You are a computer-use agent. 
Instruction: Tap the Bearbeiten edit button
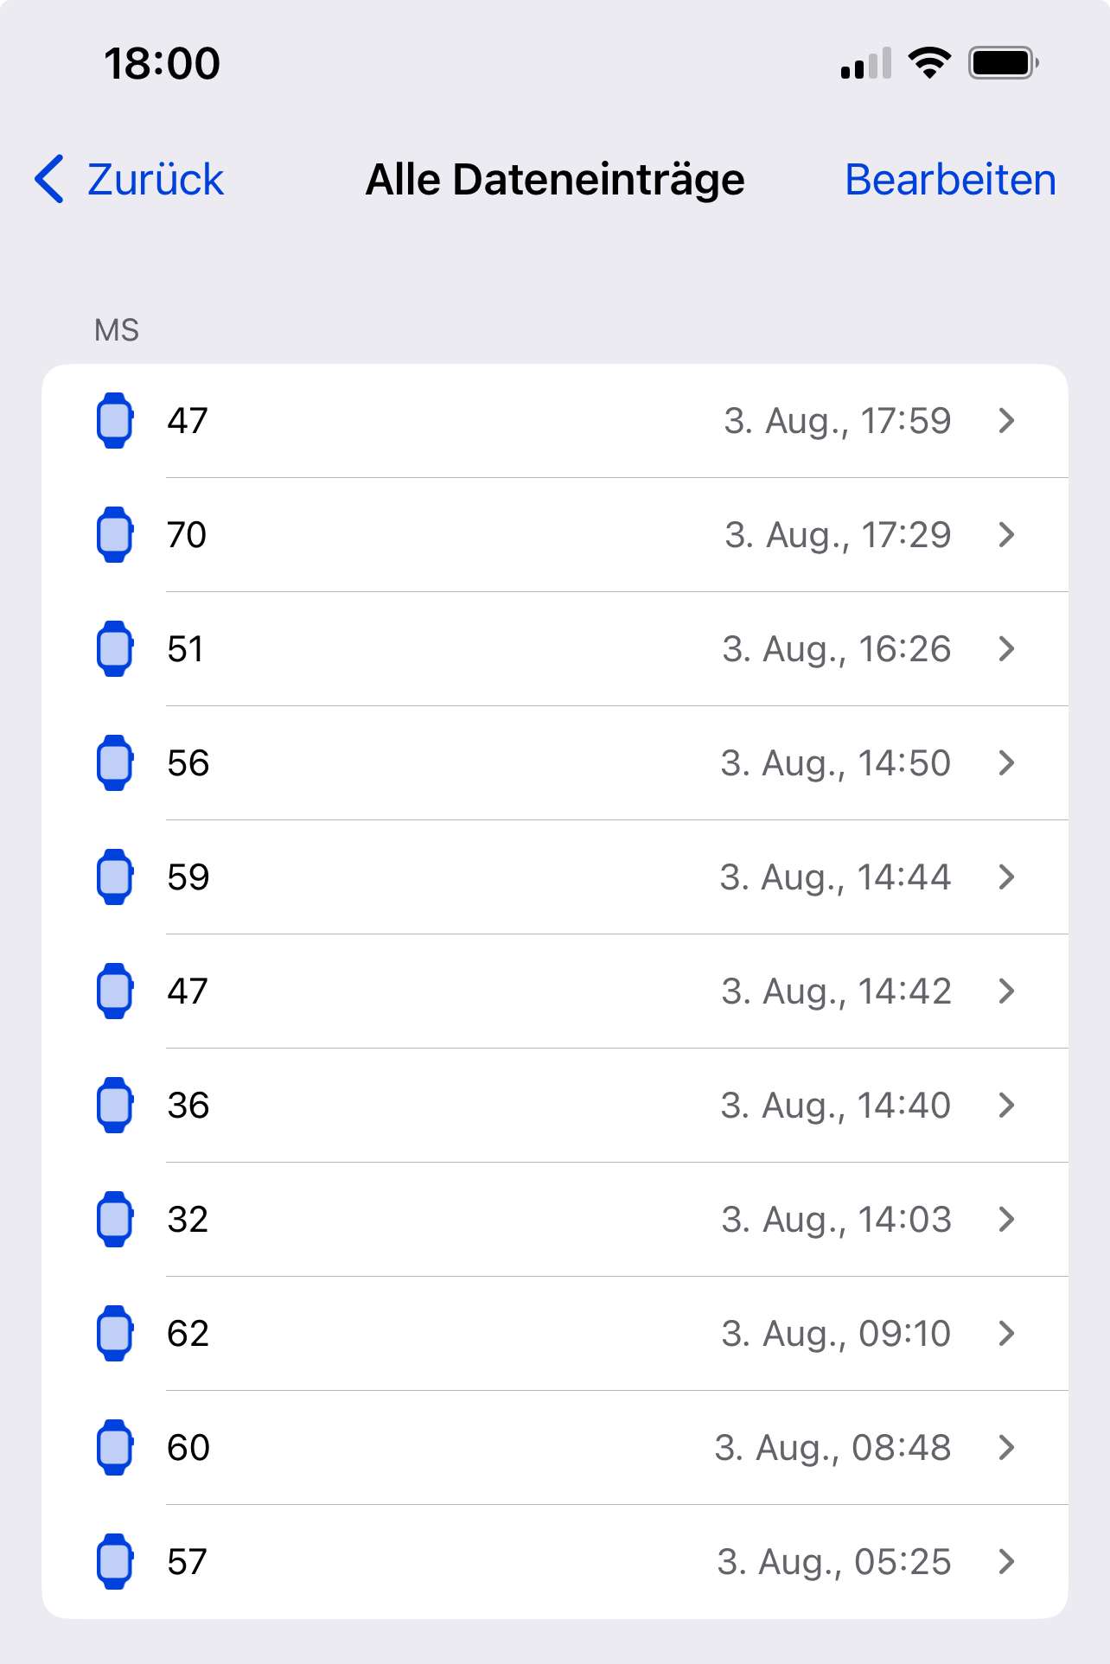[x=950, y=180]
